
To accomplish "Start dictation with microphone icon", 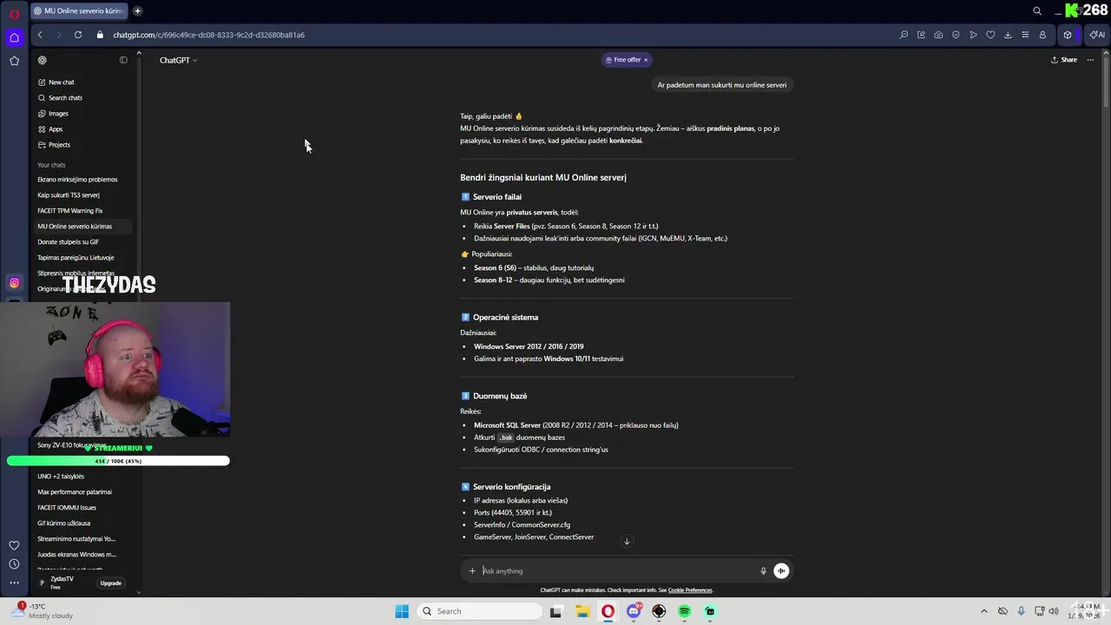I will 764,570.
